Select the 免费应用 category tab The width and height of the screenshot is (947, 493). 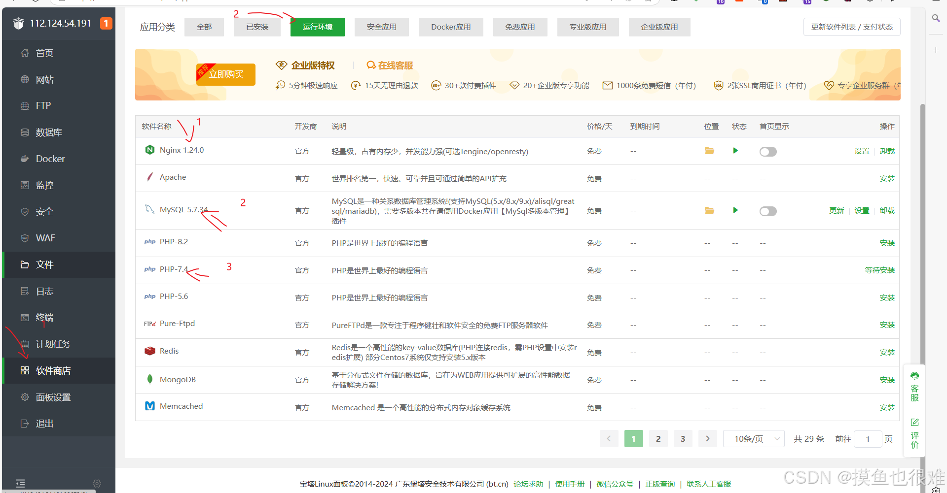pos(520,27)
